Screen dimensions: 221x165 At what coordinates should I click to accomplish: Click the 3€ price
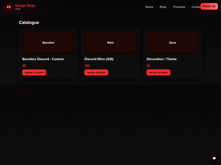tap(148, 66)
